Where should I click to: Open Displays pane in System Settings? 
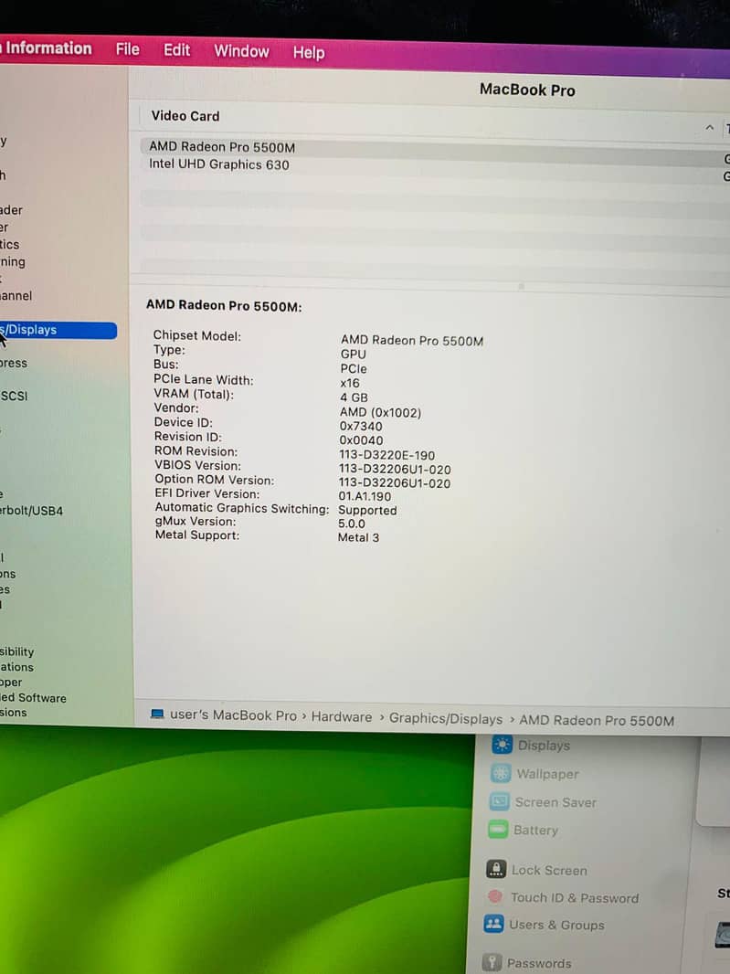click(544, 746)
